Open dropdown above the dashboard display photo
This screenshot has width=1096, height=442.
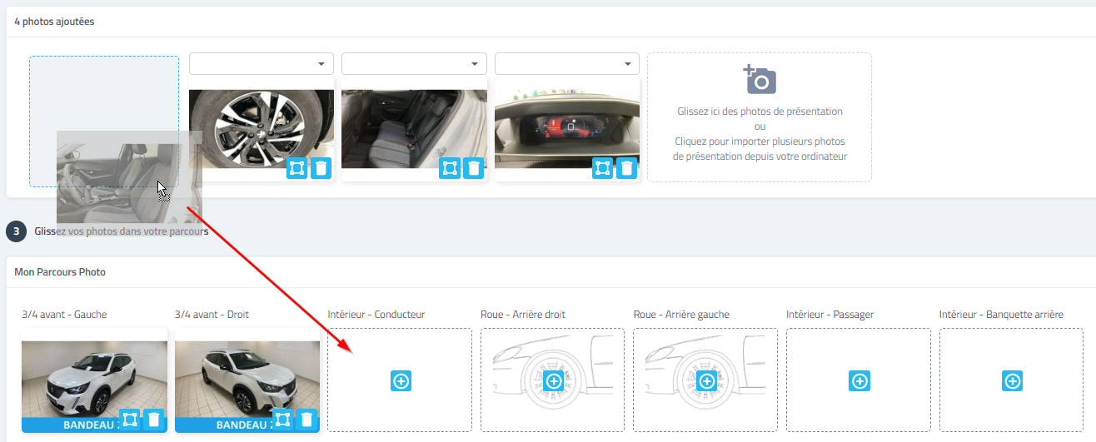pyautogui.click(x=567, y=64)
